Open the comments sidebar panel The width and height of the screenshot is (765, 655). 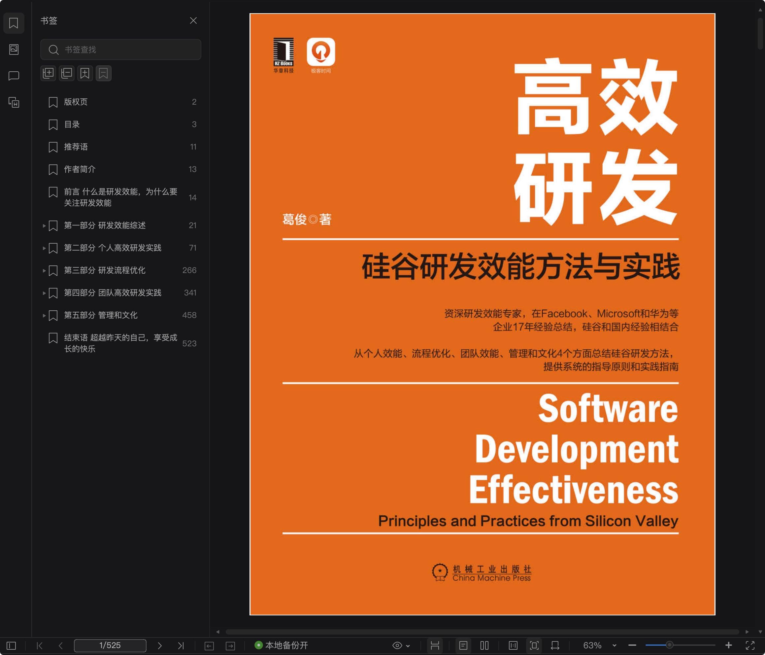coord(14,76)
